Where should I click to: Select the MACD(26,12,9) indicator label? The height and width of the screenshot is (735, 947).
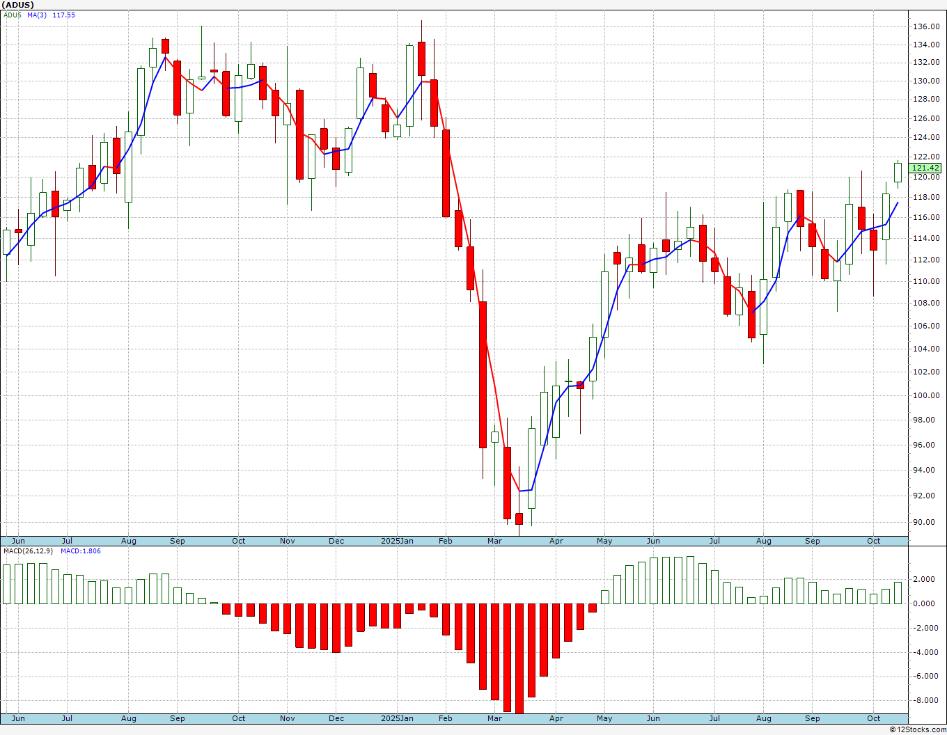[x=28, y=551]
